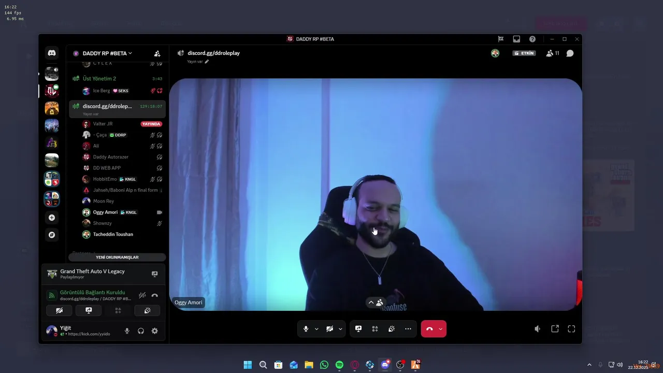
Task: Open WhatsApp from the taskbar
Action: [x=324, y=365]
